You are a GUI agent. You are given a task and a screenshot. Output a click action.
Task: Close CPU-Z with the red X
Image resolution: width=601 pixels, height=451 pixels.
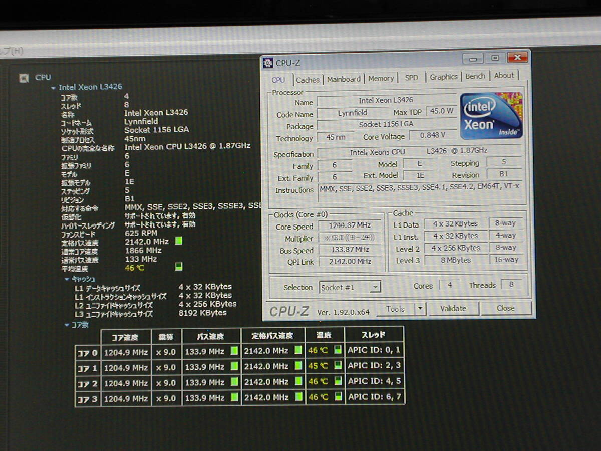[517, 57]
